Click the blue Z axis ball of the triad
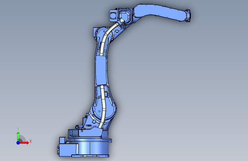This screenshot has width=248, height=161. 18,143
